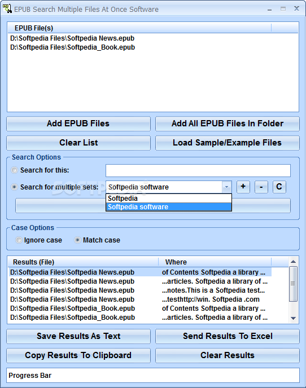Click the results scrollbar thumb
Image resolution: width=306 pixels, height=388 pixels.
[294, 284]
